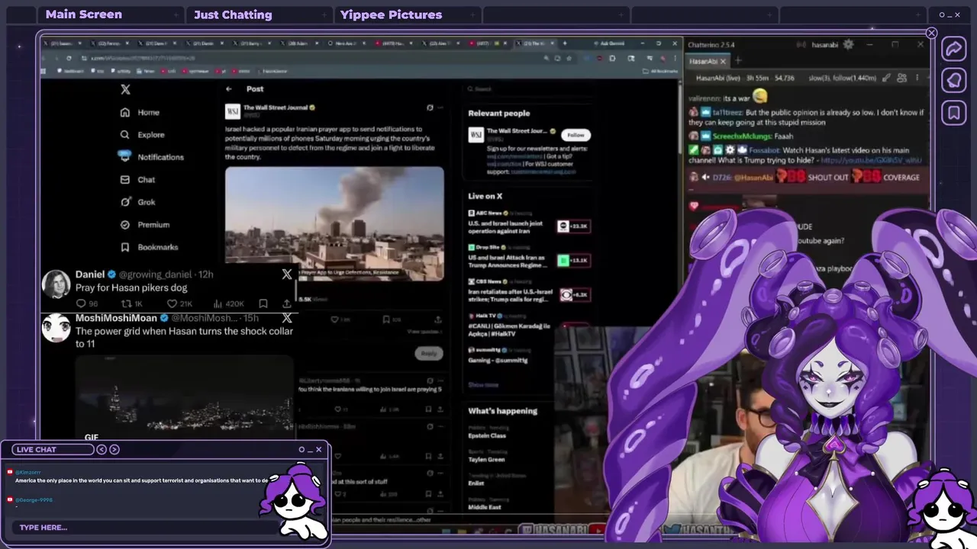Open Chatterino settings gear
Image resolution: width=977 pixels, height=549 pixels.
(848, 45)
